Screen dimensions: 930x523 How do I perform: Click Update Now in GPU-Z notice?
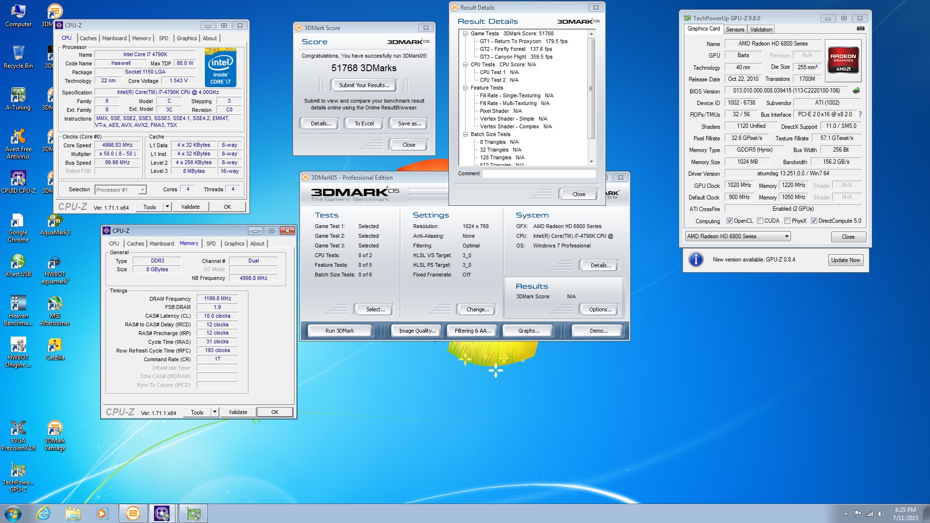(x=845, y=260)
